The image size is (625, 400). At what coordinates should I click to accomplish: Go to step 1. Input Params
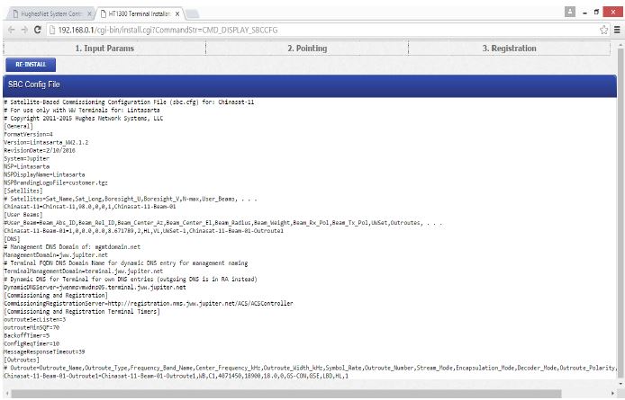click(x=104, y=49)
